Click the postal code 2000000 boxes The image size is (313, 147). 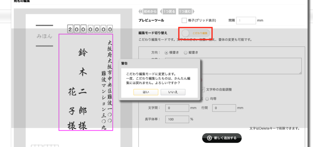pyautogui.click(x=90, y=29)
